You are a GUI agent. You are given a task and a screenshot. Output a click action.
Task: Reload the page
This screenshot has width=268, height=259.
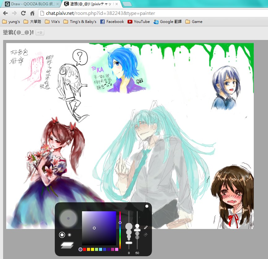click(x=23, y=13)
